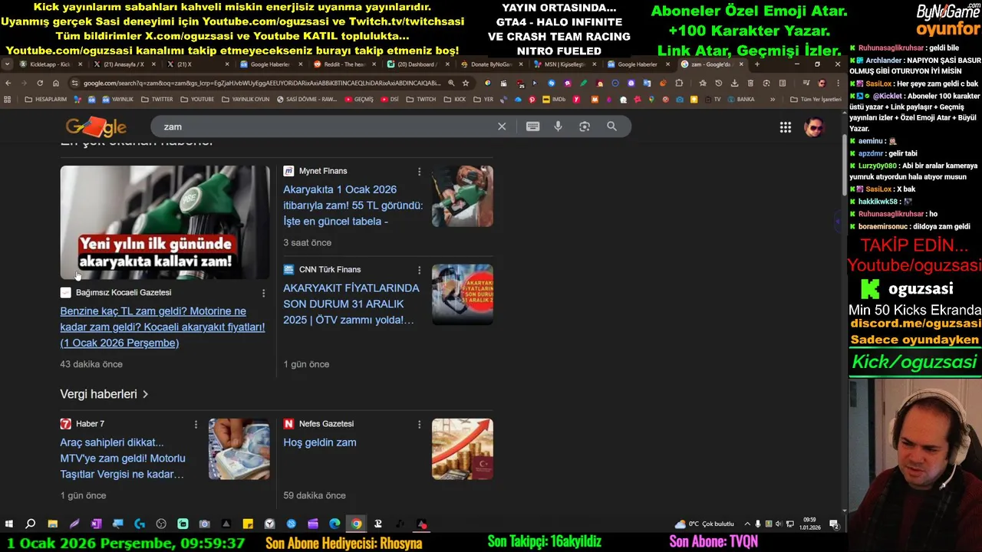Switch to the '(21) Anasayfa / X' tab
Image resolution: width=982 pixels, height=552 pixels.
[123, 64]
